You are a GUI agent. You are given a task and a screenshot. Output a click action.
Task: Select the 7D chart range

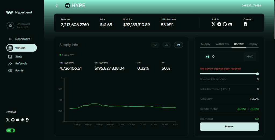pos(167,45)
